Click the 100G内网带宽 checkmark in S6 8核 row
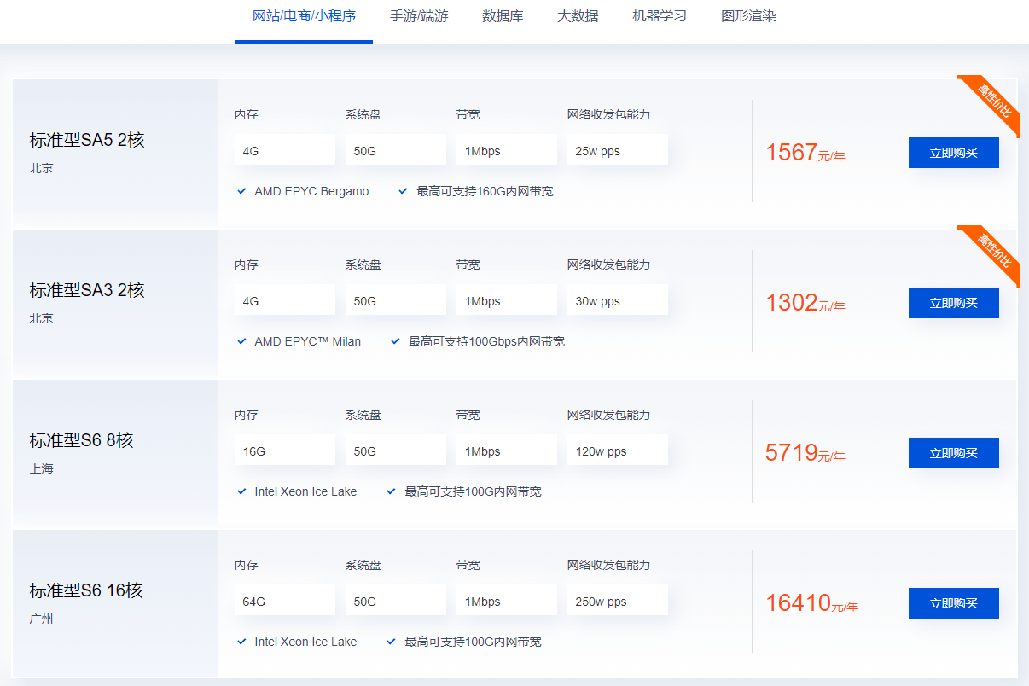 click(392, 491)
